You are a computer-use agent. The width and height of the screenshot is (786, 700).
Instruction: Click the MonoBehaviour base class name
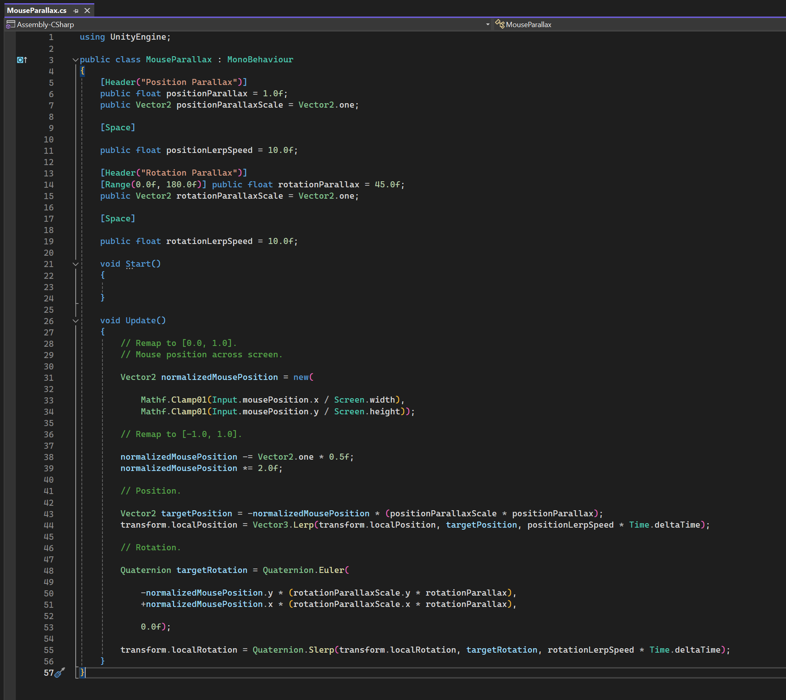coord(260,59)
